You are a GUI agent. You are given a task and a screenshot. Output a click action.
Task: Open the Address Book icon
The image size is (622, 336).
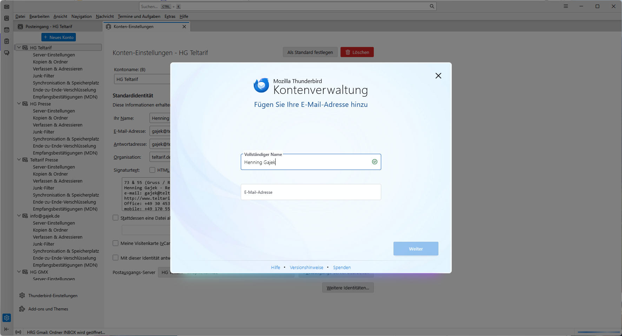[7, 18]
